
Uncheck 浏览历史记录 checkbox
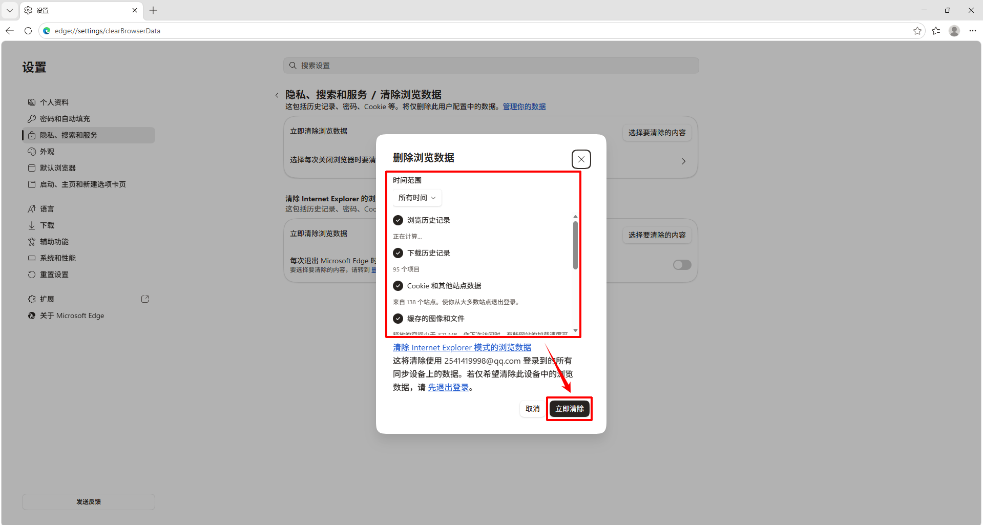[x=398, y=220]
